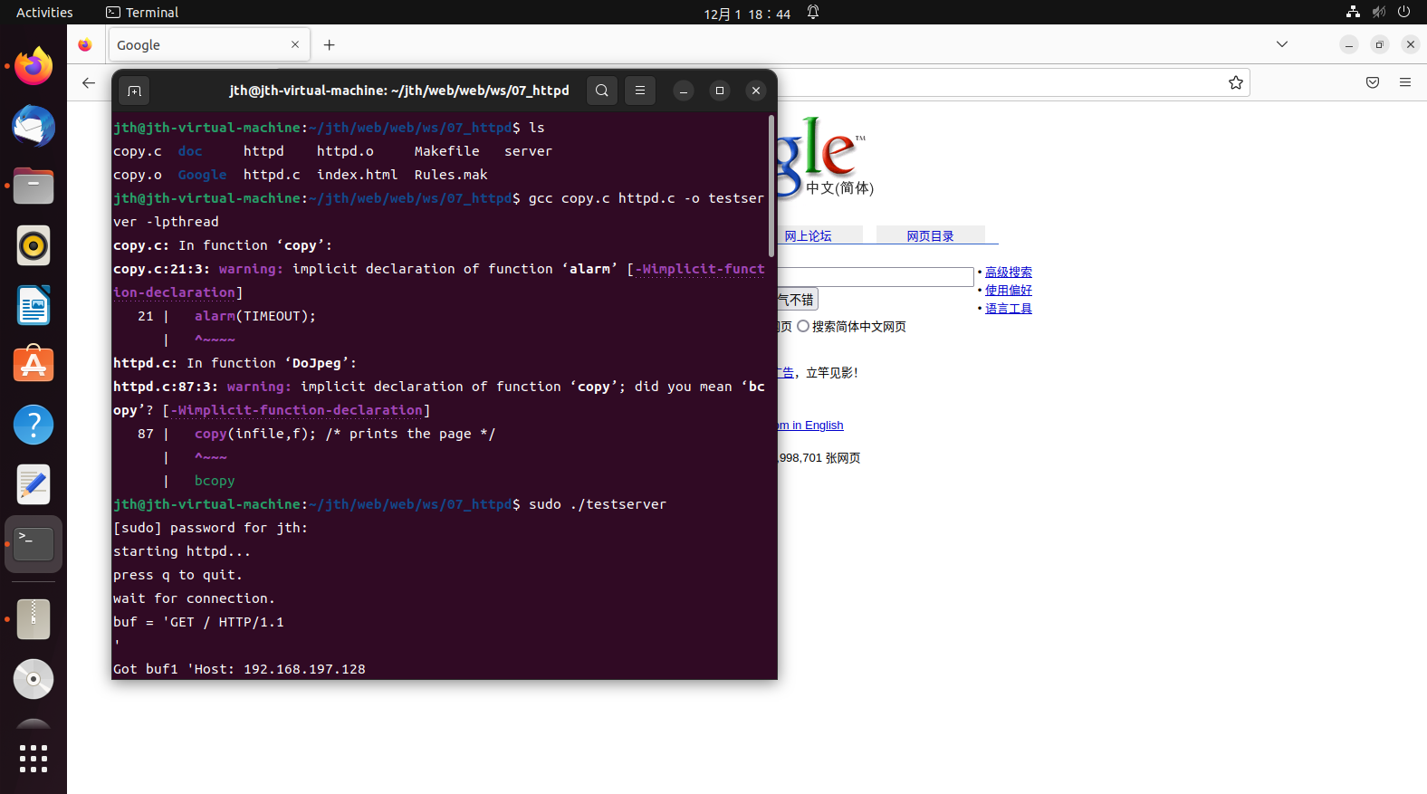Screen dimensions: 1427x794
Task: Launch Text Editor from the dock
Action: coord(34,484)
